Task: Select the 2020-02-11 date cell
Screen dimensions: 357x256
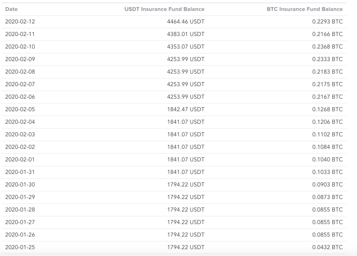Action: tap(20, 34)
